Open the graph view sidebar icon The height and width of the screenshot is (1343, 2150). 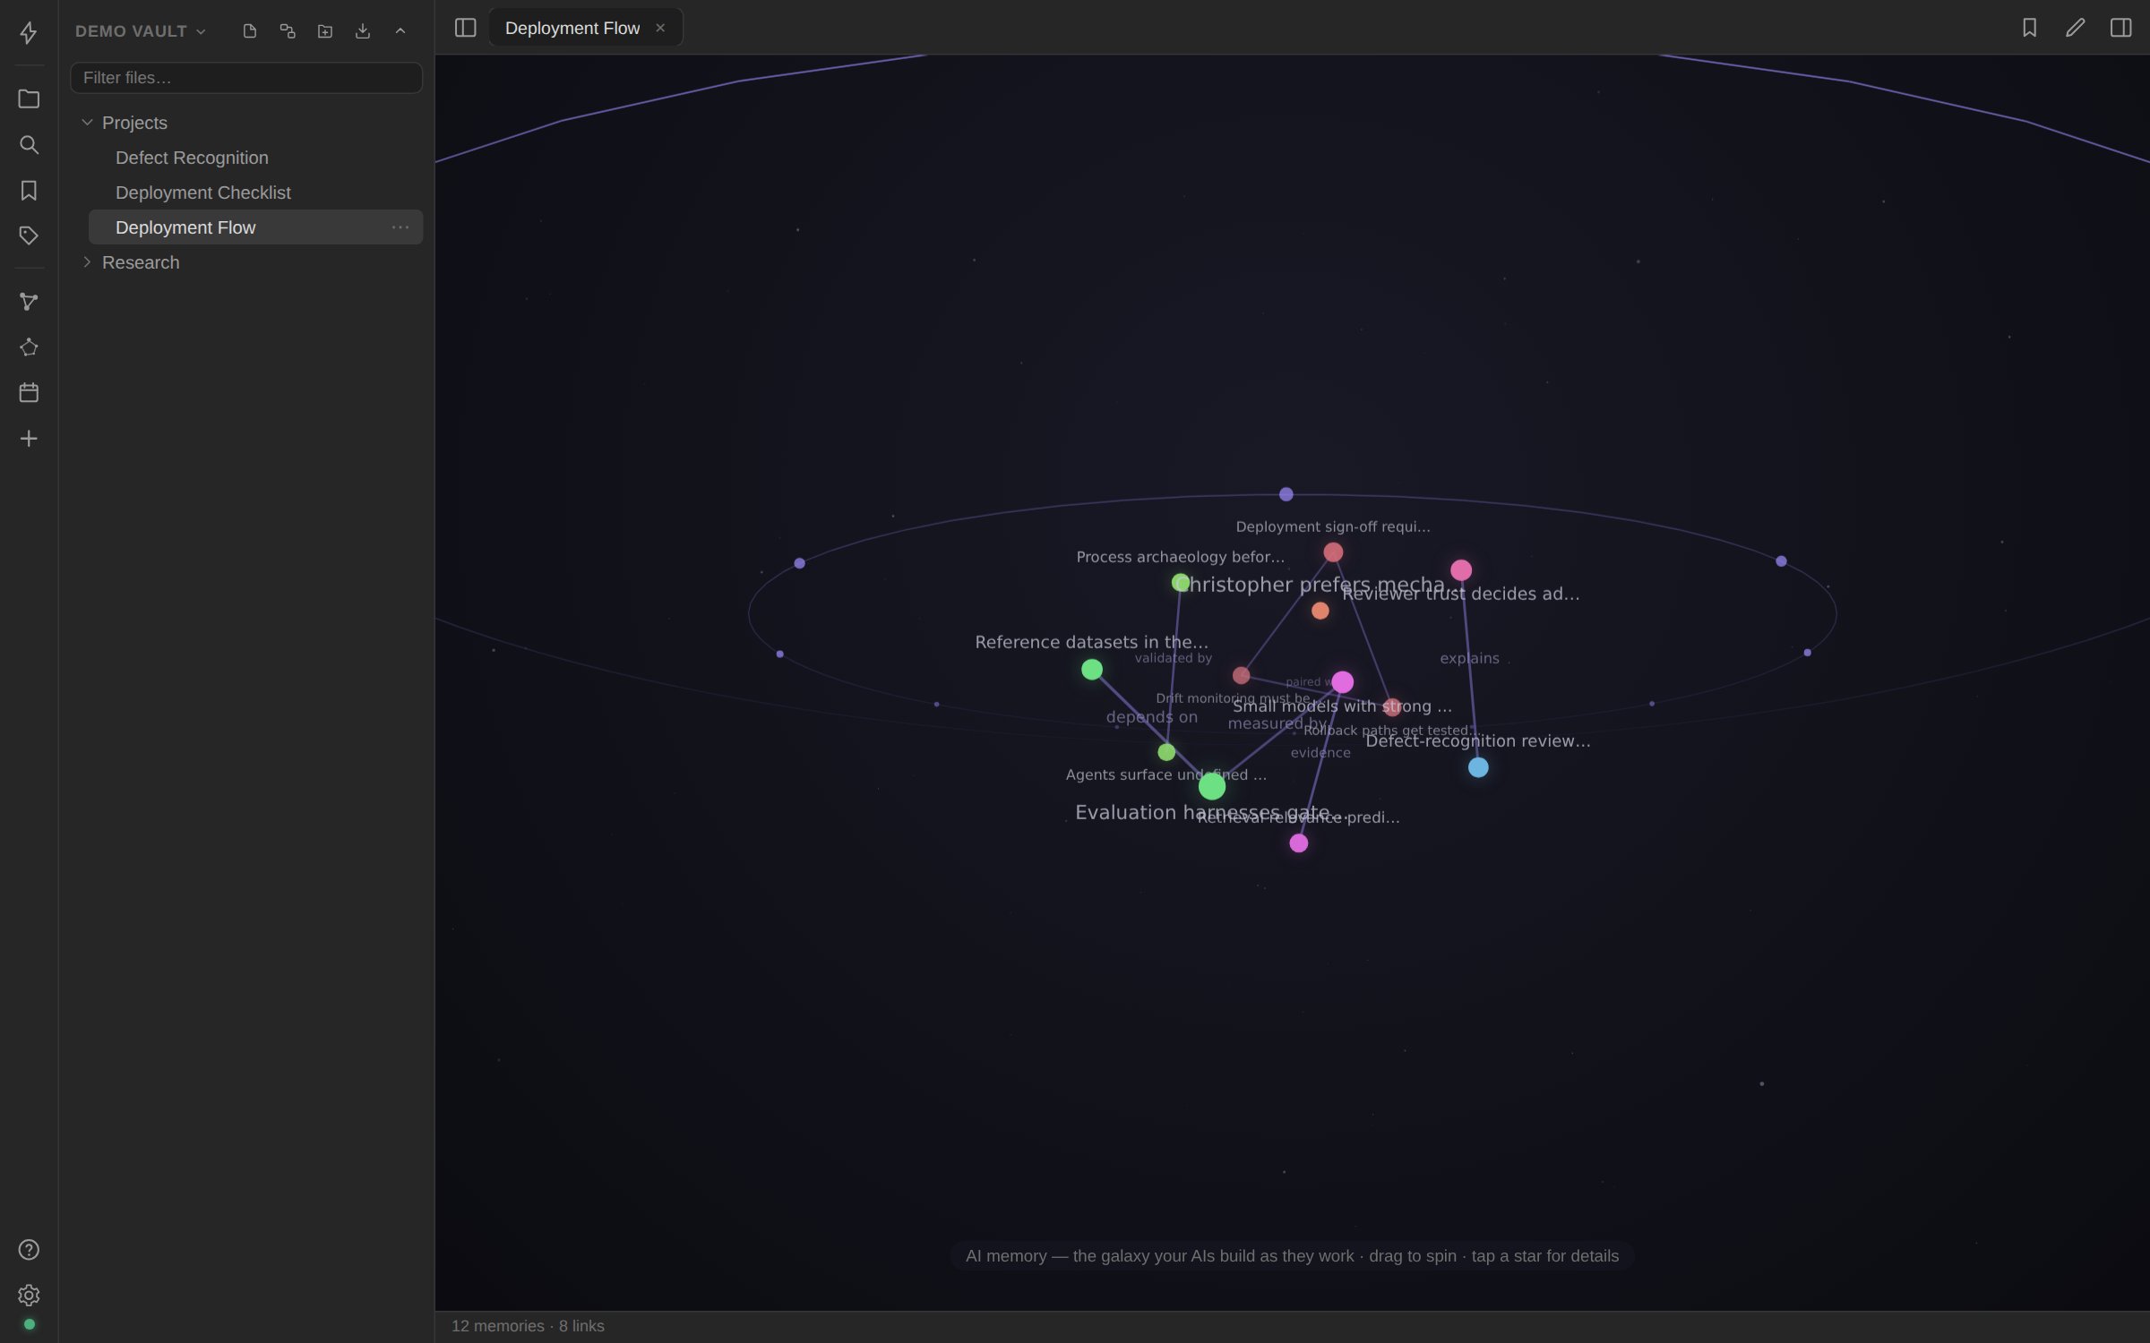click(29, 302)
